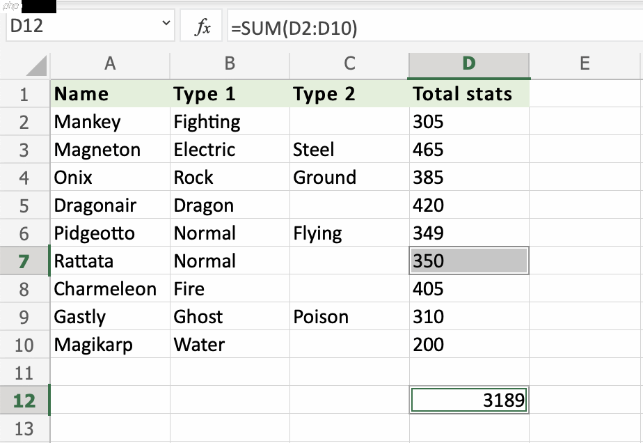Viewport: 643px width, 443px height.
Task: Select column A header
Action: point(110,65)
